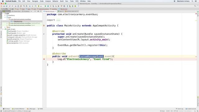Expand the res folder

pyautogui.click(x=5, y=27)
